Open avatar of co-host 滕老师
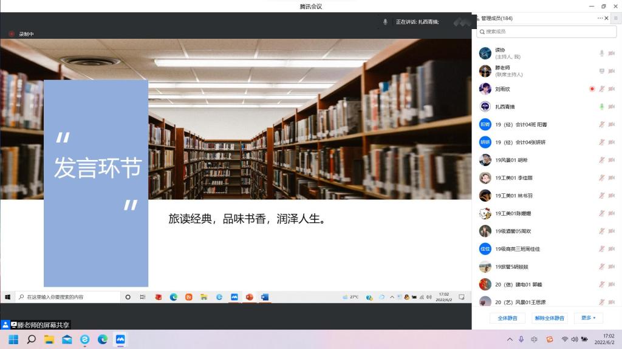This screenshot has height=349, width=622. [485, 71]
